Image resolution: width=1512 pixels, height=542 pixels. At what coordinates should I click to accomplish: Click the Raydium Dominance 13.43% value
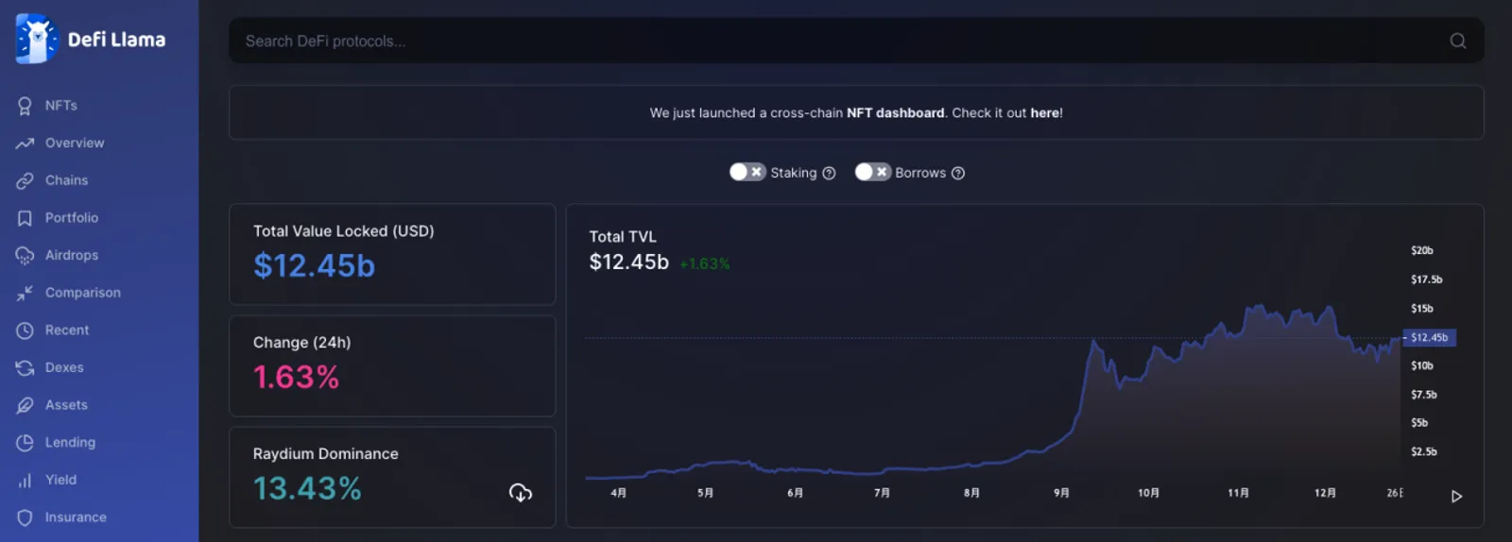(x=307, y=489)
